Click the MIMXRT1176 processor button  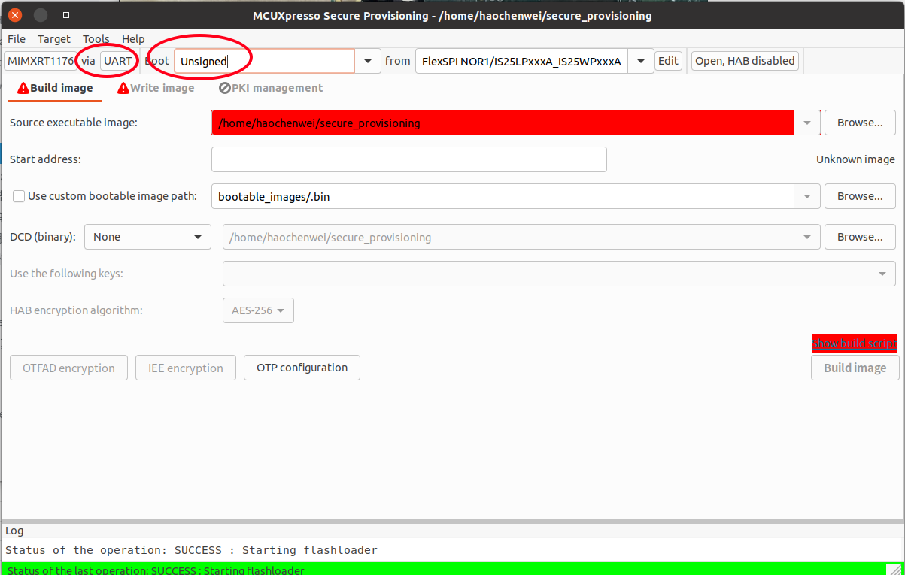tap(41, 61)
